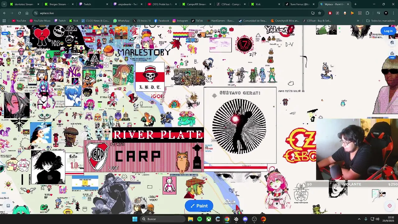Click the Gustavo Cerati artwork on the canvas
Viewport: 398px width, 224px height.
pos(240,125)
